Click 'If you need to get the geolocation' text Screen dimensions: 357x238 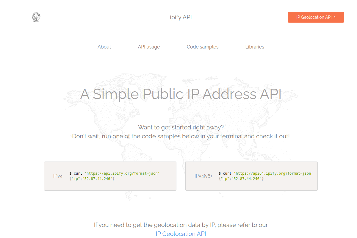pos(181,225)
